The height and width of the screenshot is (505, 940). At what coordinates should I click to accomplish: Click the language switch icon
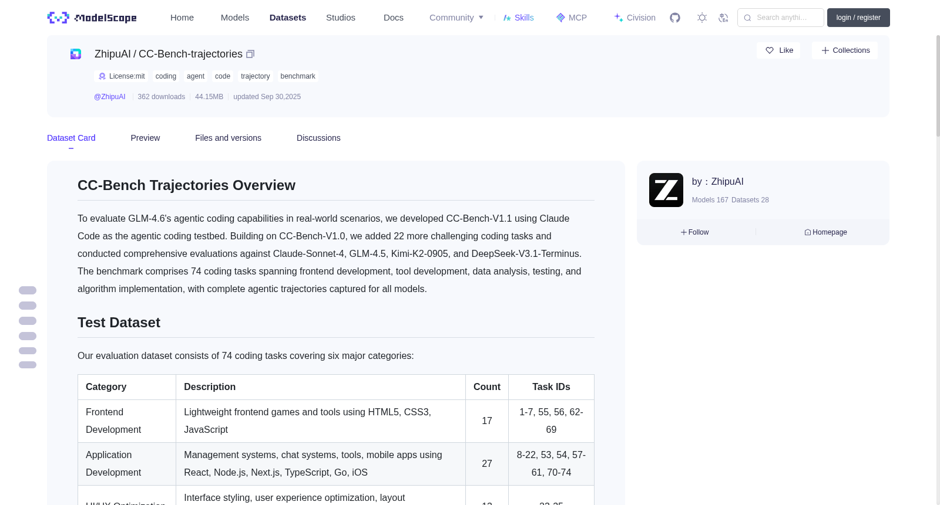pyautogui.click(x=723, y=18)
